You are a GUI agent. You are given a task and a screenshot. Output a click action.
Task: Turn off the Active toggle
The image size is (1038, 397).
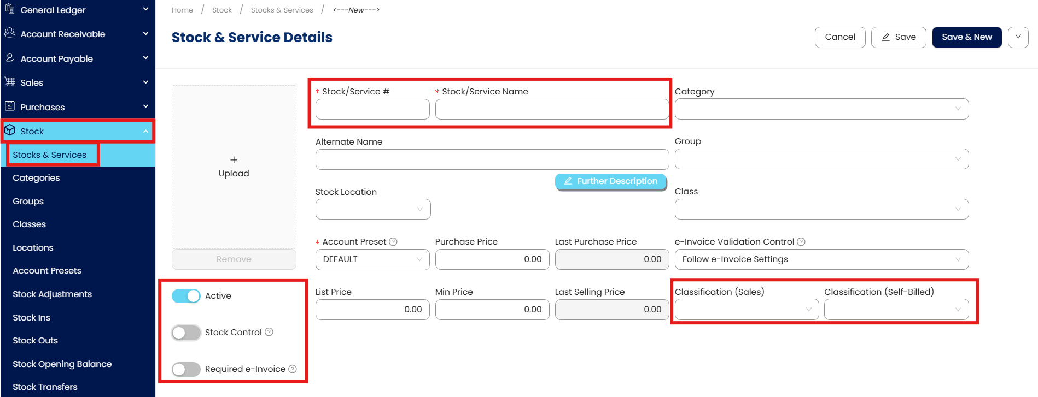[186, 296]
